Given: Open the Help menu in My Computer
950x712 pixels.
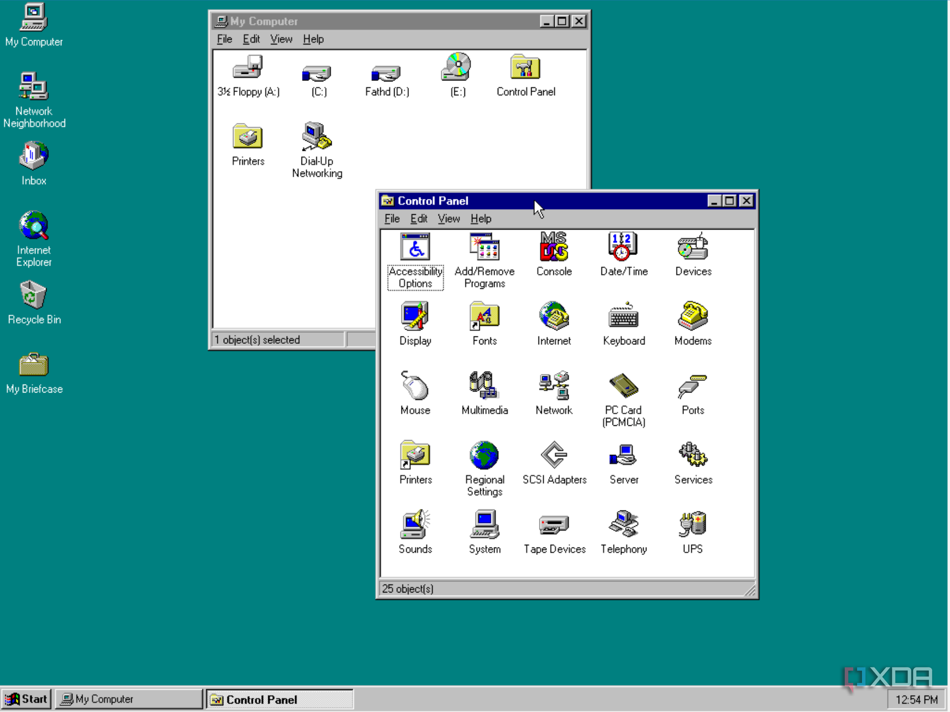Looking at the screenshot, I should point(313,39).
